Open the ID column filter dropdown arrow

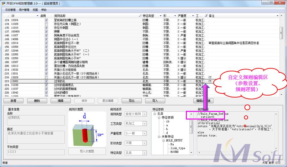(x=37, y=16)
